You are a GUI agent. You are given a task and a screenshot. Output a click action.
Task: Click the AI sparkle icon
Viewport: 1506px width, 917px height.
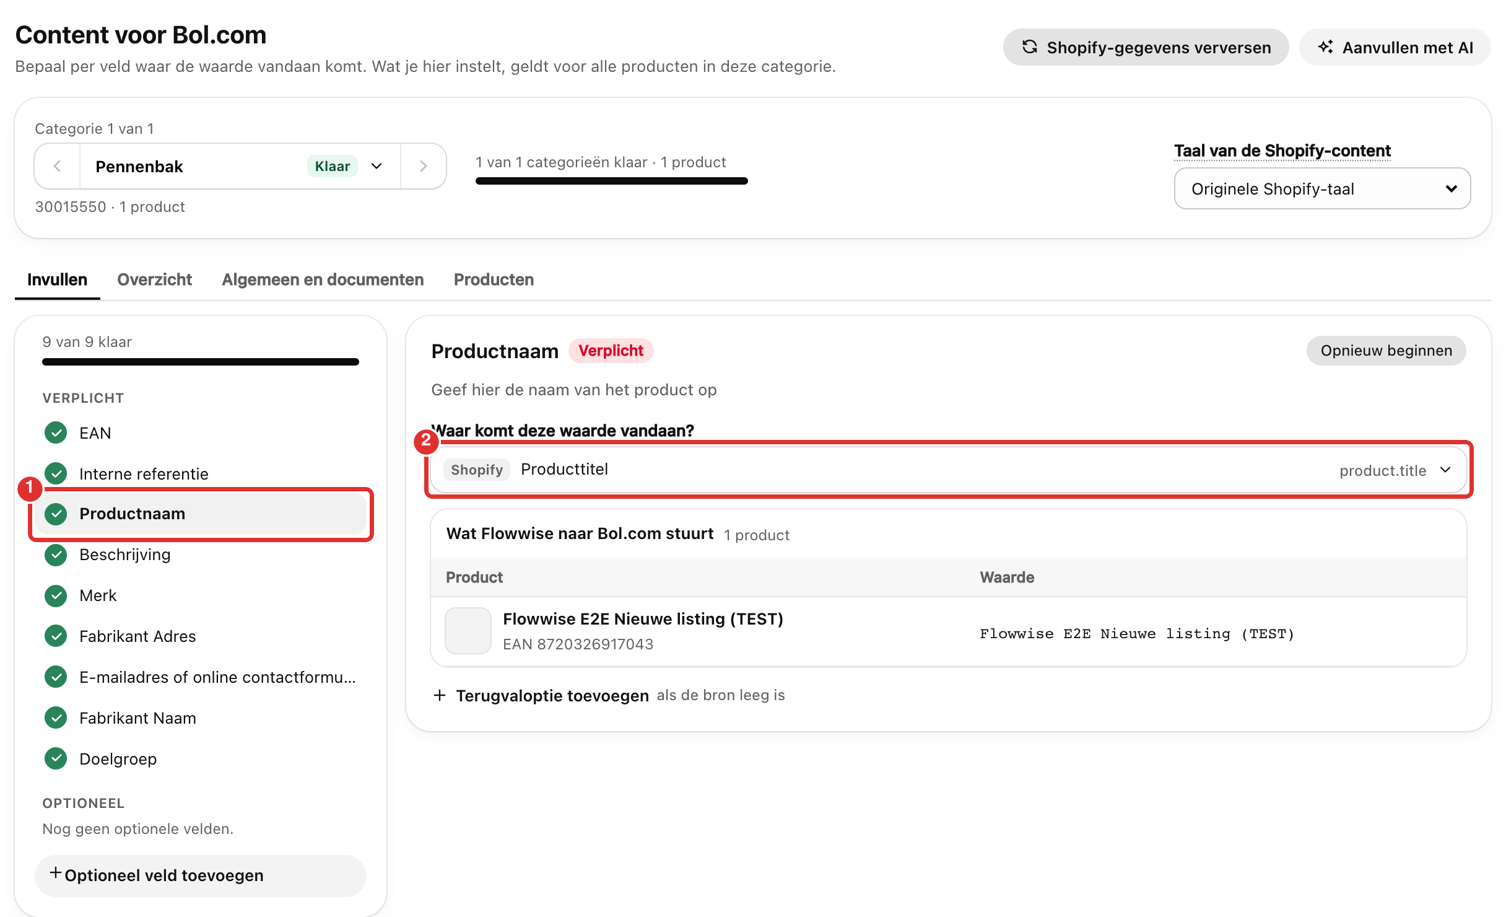coord(1325,47)
